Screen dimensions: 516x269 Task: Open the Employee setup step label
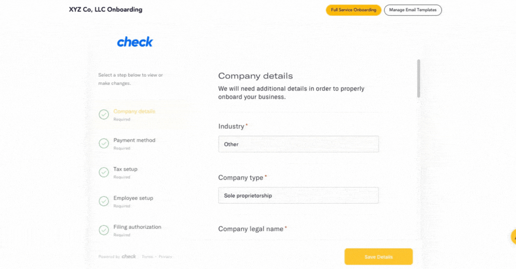(x=133, y=198)
